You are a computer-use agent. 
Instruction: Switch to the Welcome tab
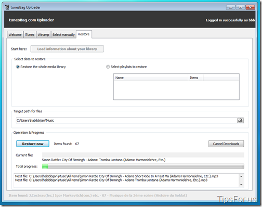click(15, 35)
